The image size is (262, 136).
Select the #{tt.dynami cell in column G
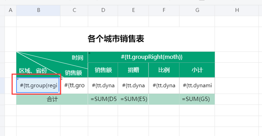197,86
